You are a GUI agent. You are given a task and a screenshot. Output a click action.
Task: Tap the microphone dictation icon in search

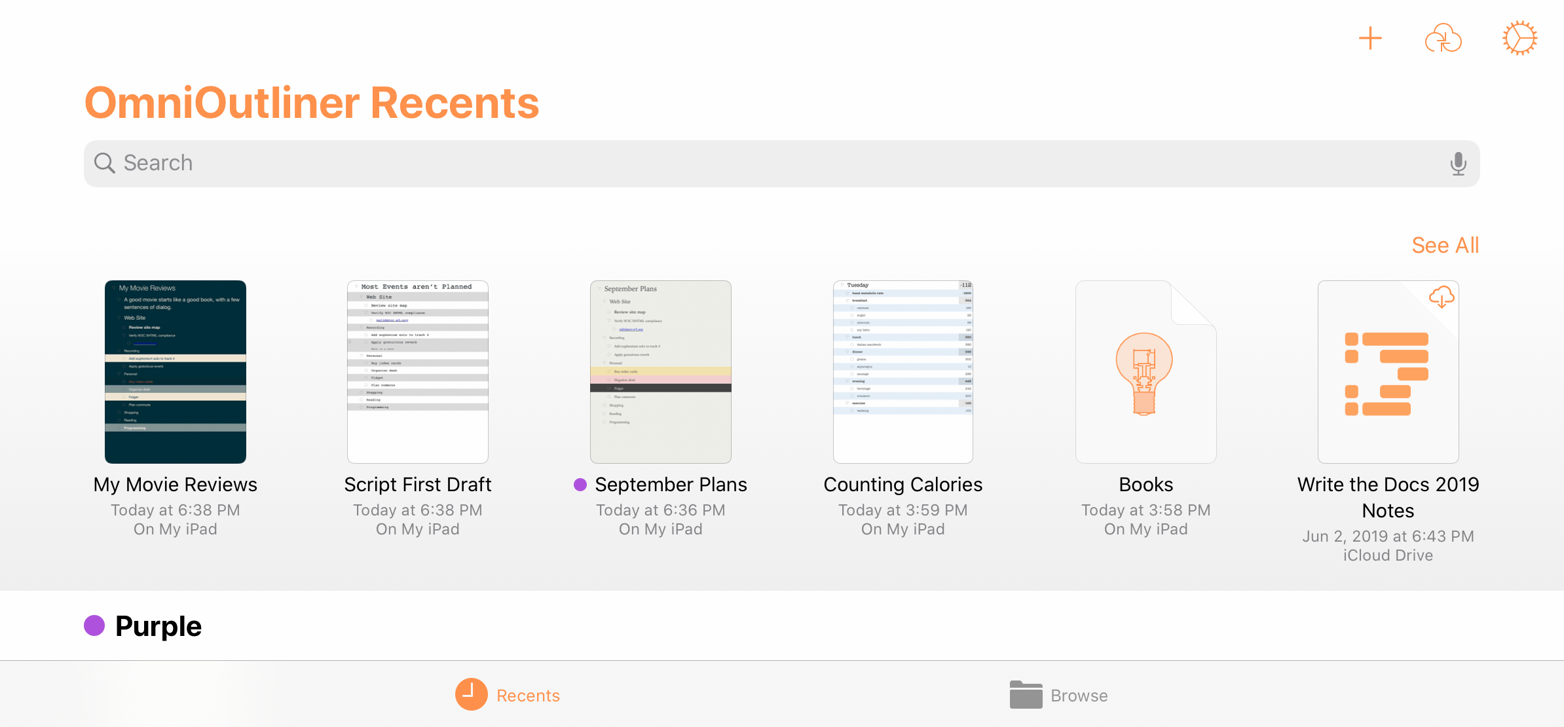(1458, 163)
